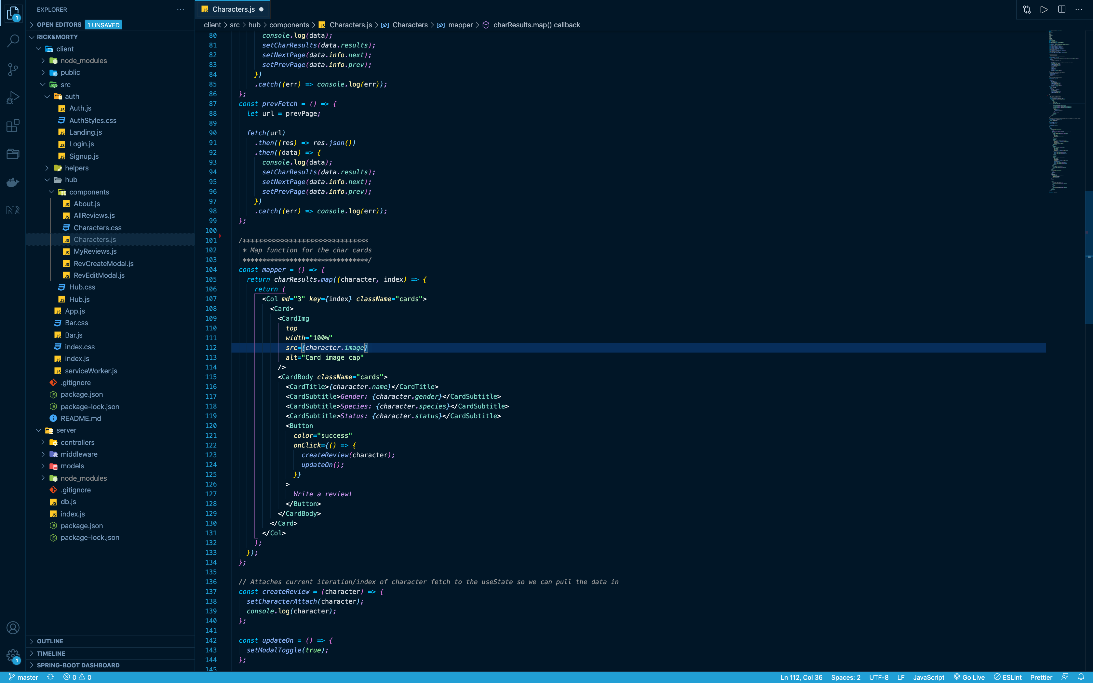Open the feedback icon in status bar
Viewport: 1093px width, 683px height.
(1065, 677)
